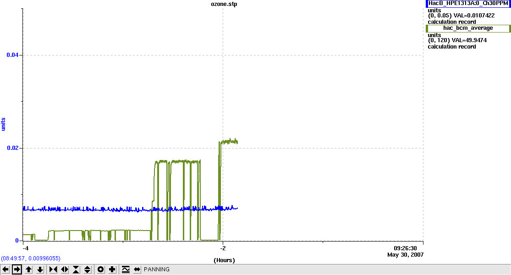The width and height of the screenshot is (511, 275).
Task: Click calculation record text under hac_bcm_average
Action: (x=452, y=47)
